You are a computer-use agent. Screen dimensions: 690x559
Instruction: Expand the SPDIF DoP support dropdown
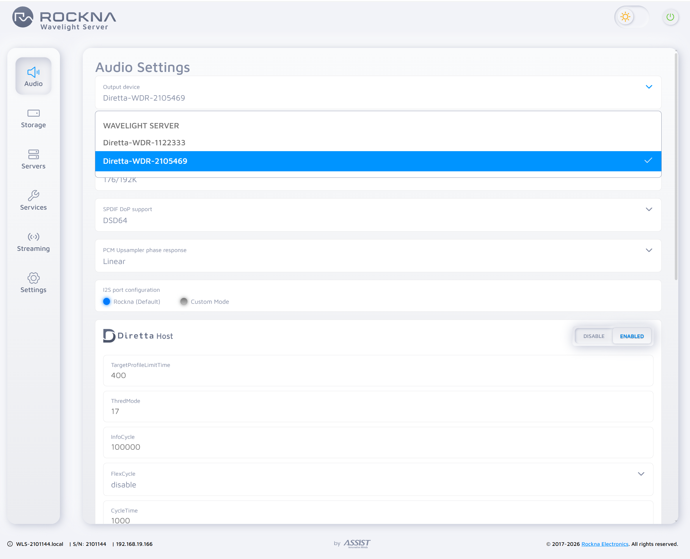(649, 209)
